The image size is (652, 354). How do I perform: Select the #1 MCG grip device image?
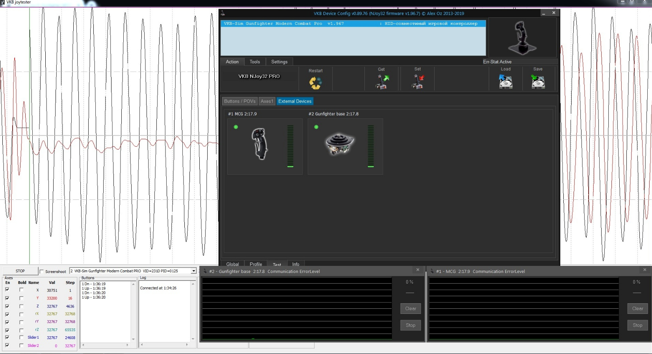[x=260, y=144]
